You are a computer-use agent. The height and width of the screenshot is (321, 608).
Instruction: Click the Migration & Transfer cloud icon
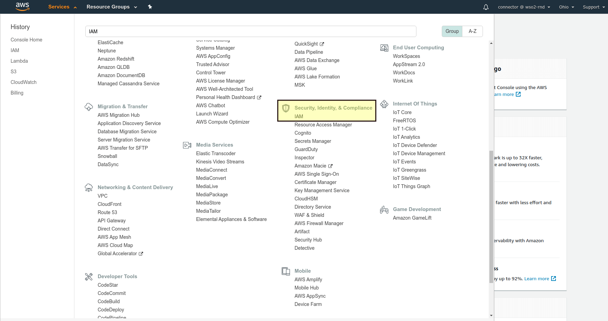click(89, 107)
